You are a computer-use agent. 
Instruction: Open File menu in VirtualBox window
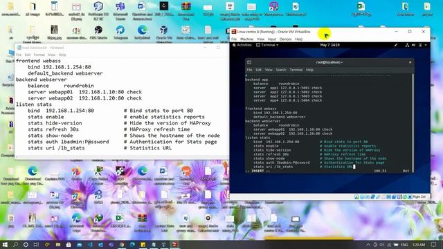coord(234,39)
